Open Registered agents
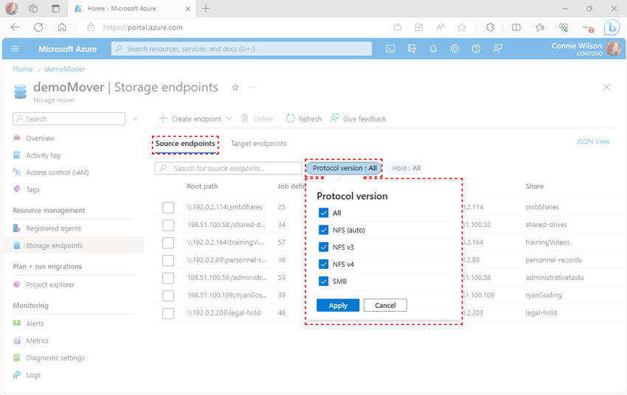This screenshot has height=395, width=627. (x=54, y=228)
